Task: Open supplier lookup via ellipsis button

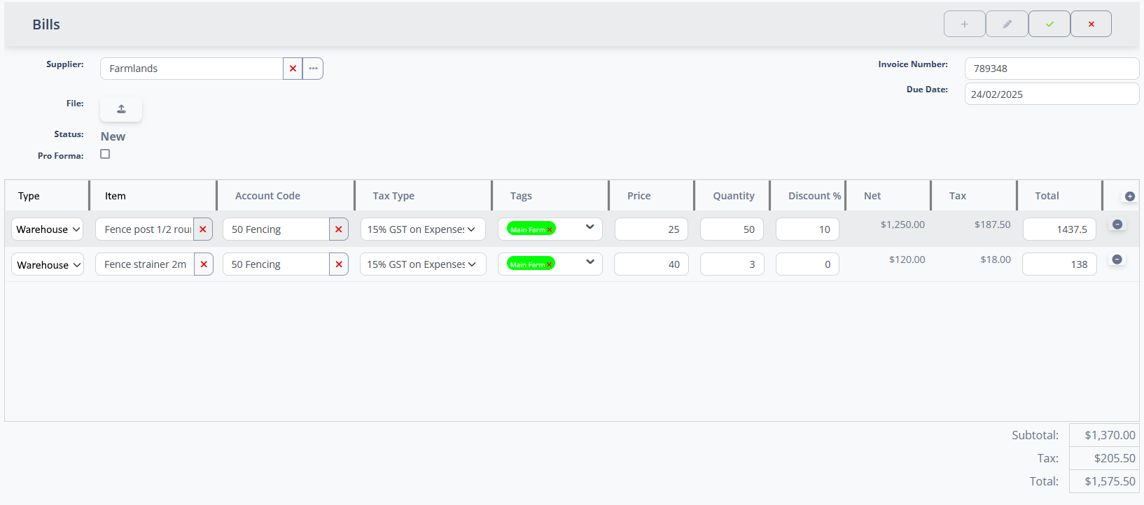Action: [313, 69]
